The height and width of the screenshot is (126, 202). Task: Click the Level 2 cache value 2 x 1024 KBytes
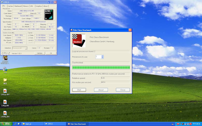tap(41, 40)
